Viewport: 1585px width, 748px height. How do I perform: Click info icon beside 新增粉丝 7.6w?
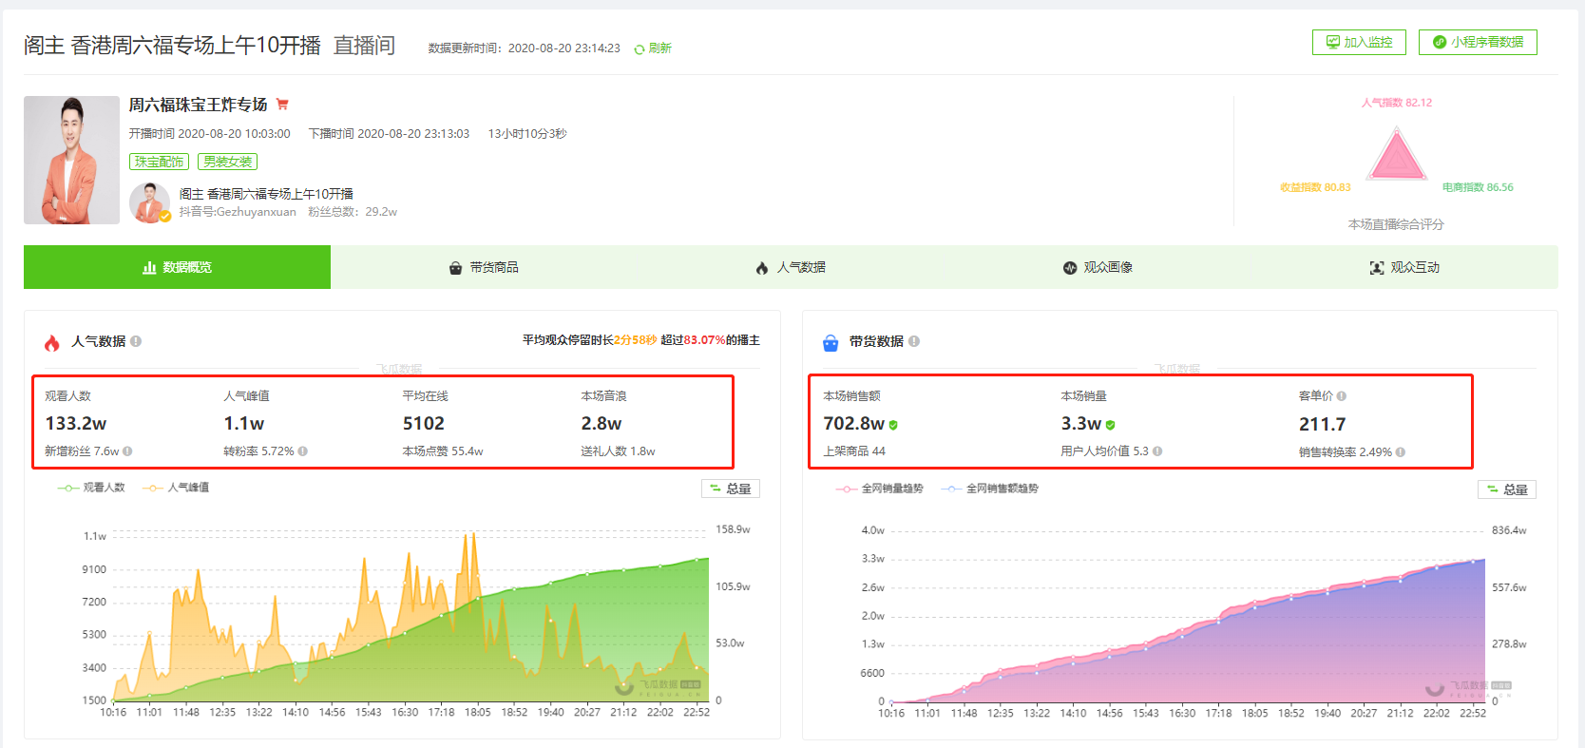pyautogui.click(x=127, y=451)
